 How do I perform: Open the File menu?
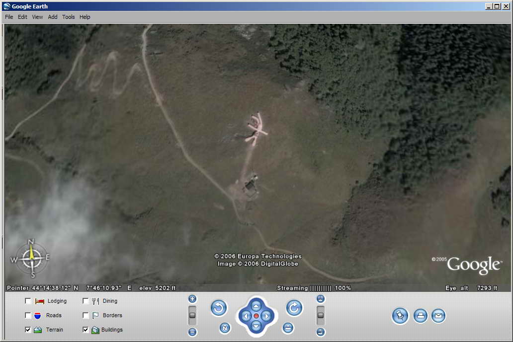click(x=9, y=17)
